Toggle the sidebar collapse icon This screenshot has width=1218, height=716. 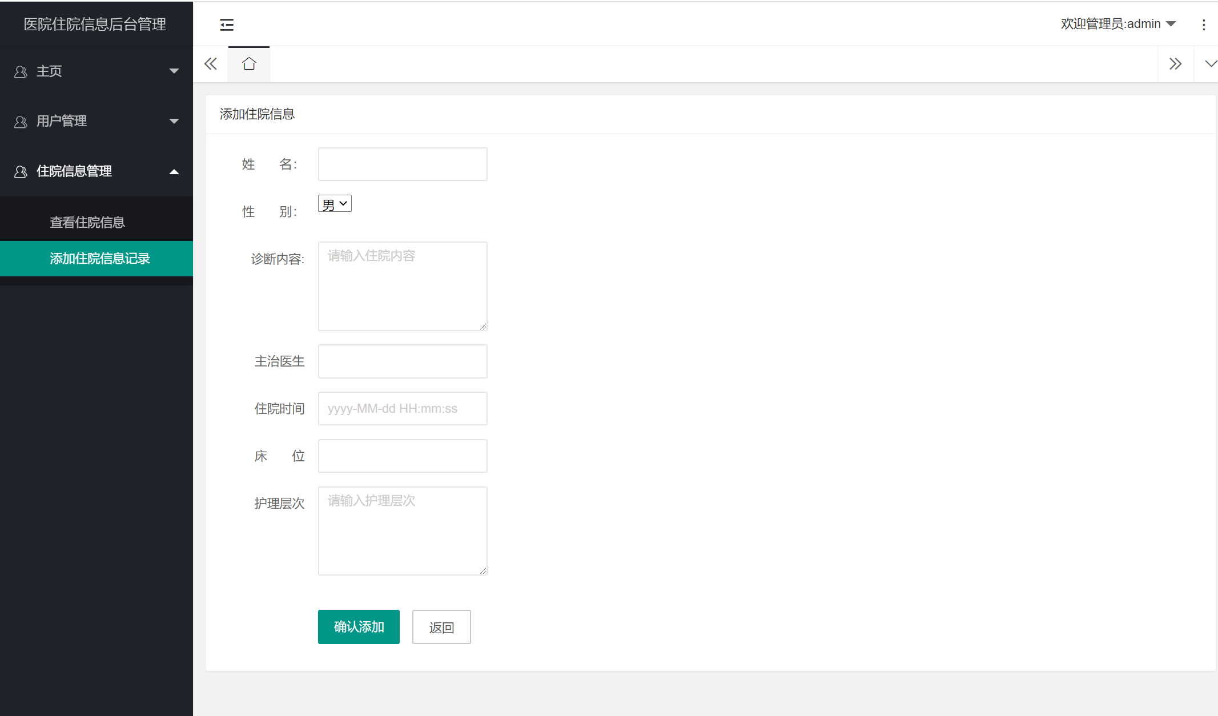pyautogui.click(x=227, y=25)
